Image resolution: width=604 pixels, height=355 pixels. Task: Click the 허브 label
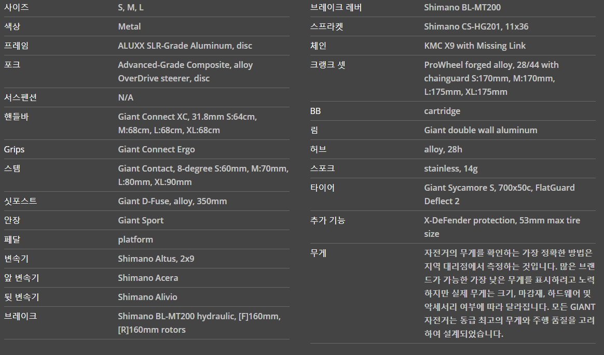point(318,149)
